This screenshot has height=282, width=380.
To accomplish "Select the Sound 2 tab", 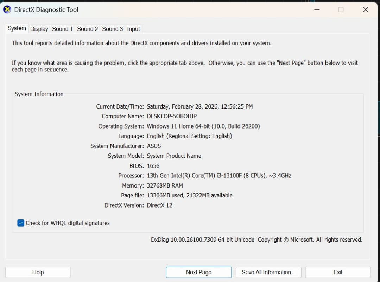I will click(87, 29).
